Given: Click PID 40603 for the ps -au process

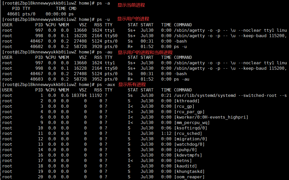Looking at the screenshot, I should click(37, 79).
